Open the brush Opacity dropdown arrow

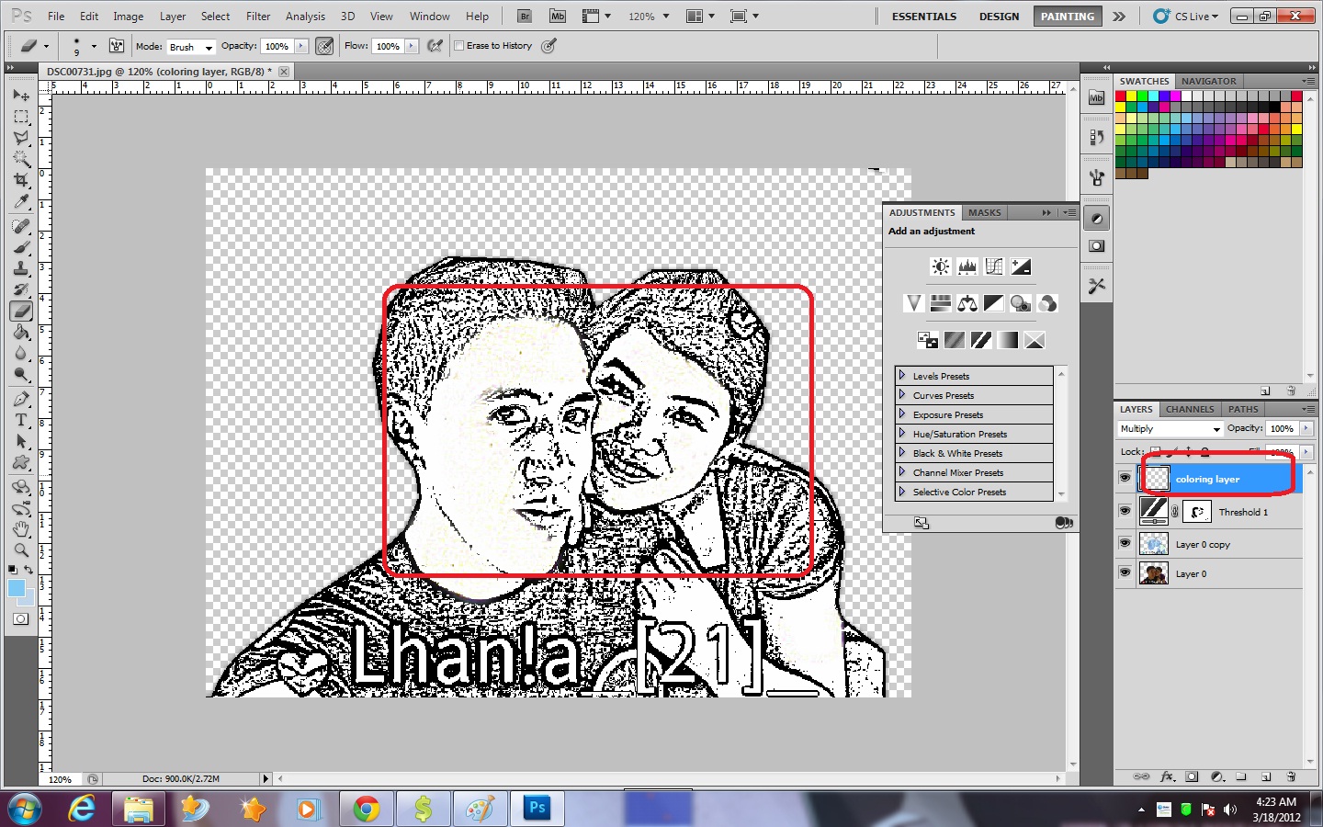point(300,45)
